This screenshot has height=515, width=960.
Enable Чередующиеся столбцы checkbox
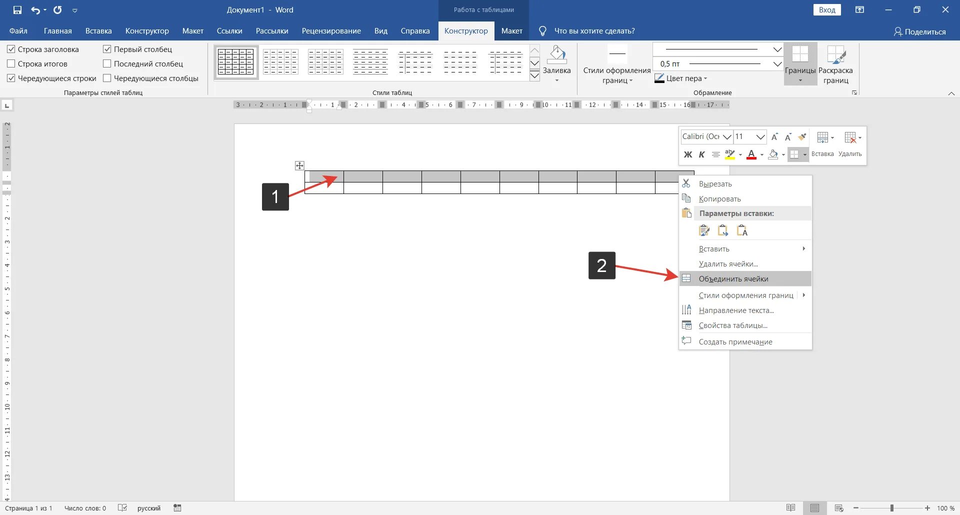coord(107,78)
